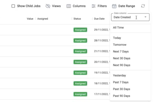Open the Views button label
Viewport: 153px width, 102px height.
click(56, 6)
